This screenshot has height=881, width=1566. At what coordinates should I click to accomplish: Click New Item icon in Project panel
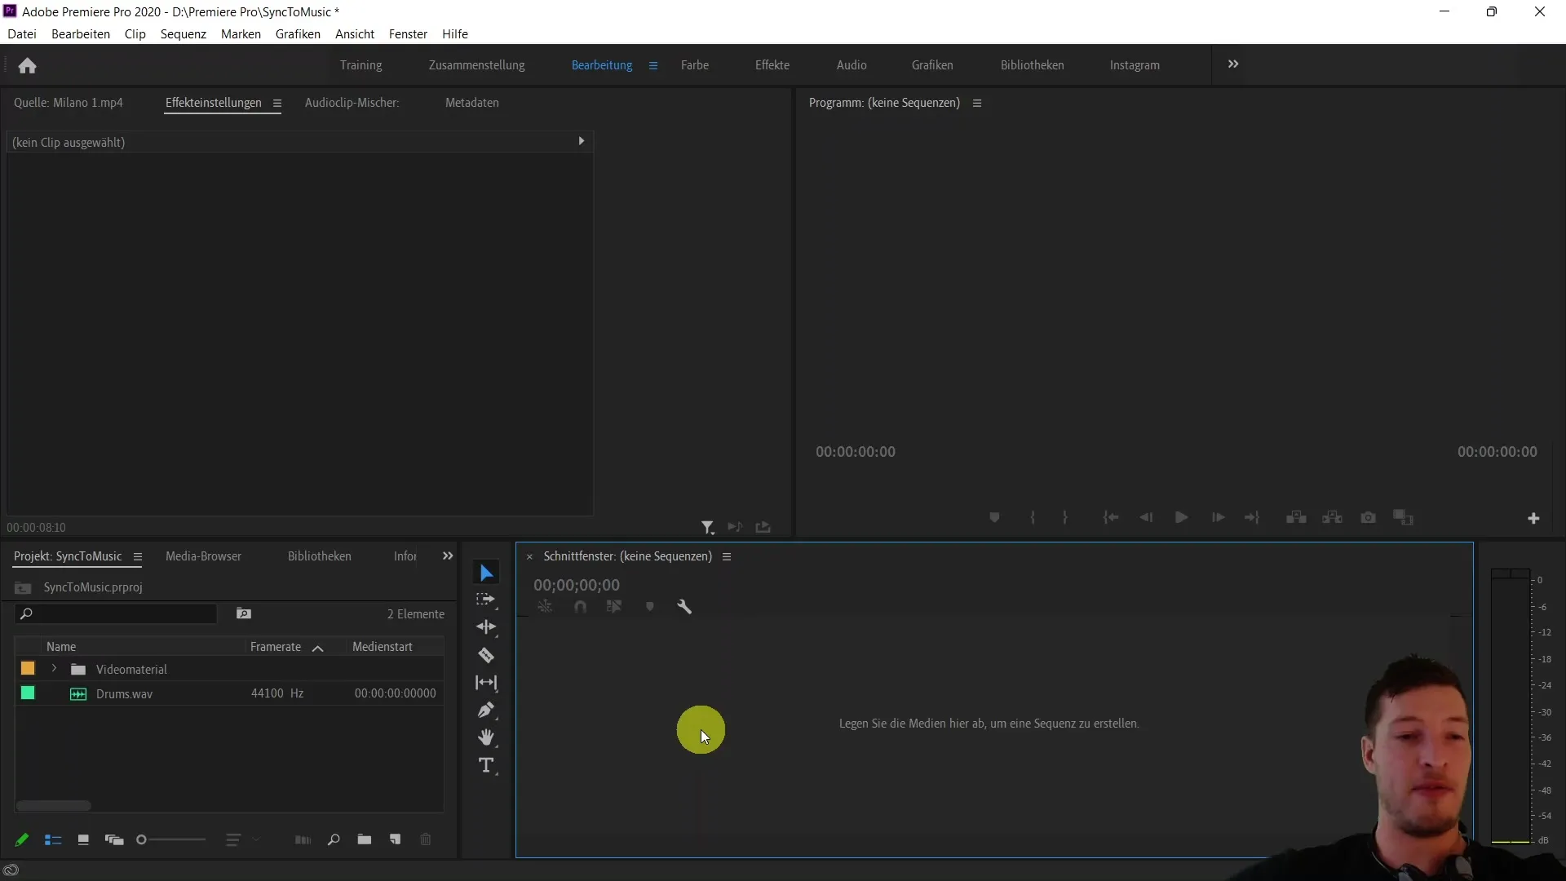pyautogui.click(x=395, y=839)
